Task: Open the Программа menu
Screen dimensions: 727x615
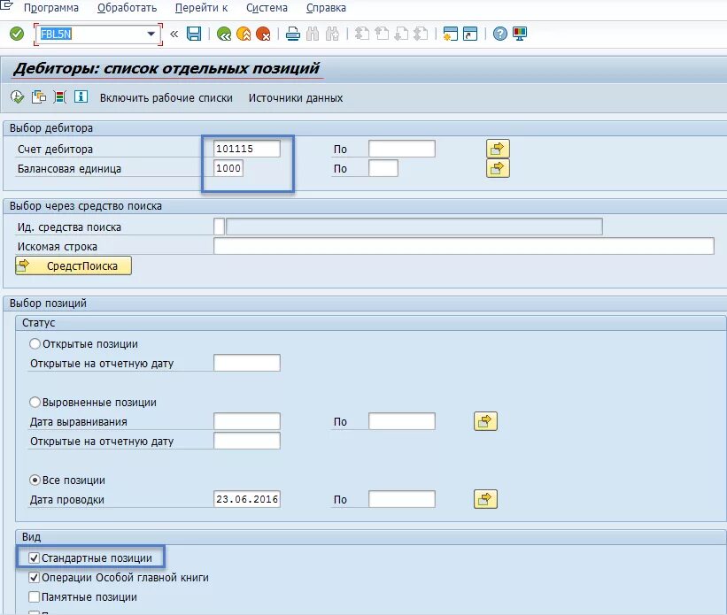Action: click(51, 8)
